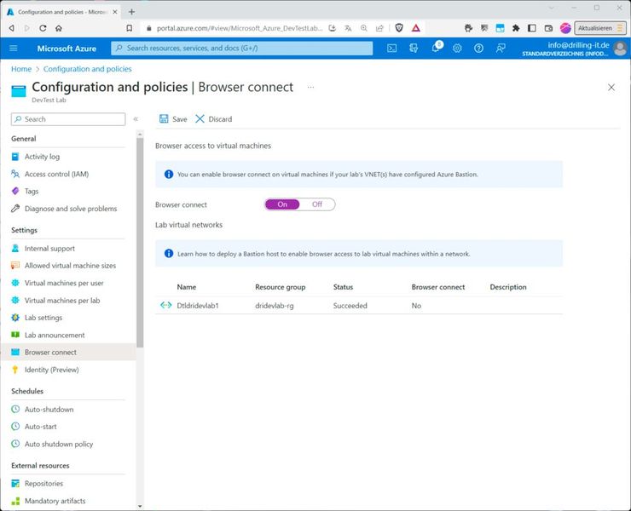Click the Lab announcement icon
The width and height of the screenshot is (631, 511).
[x=15, y=335]
